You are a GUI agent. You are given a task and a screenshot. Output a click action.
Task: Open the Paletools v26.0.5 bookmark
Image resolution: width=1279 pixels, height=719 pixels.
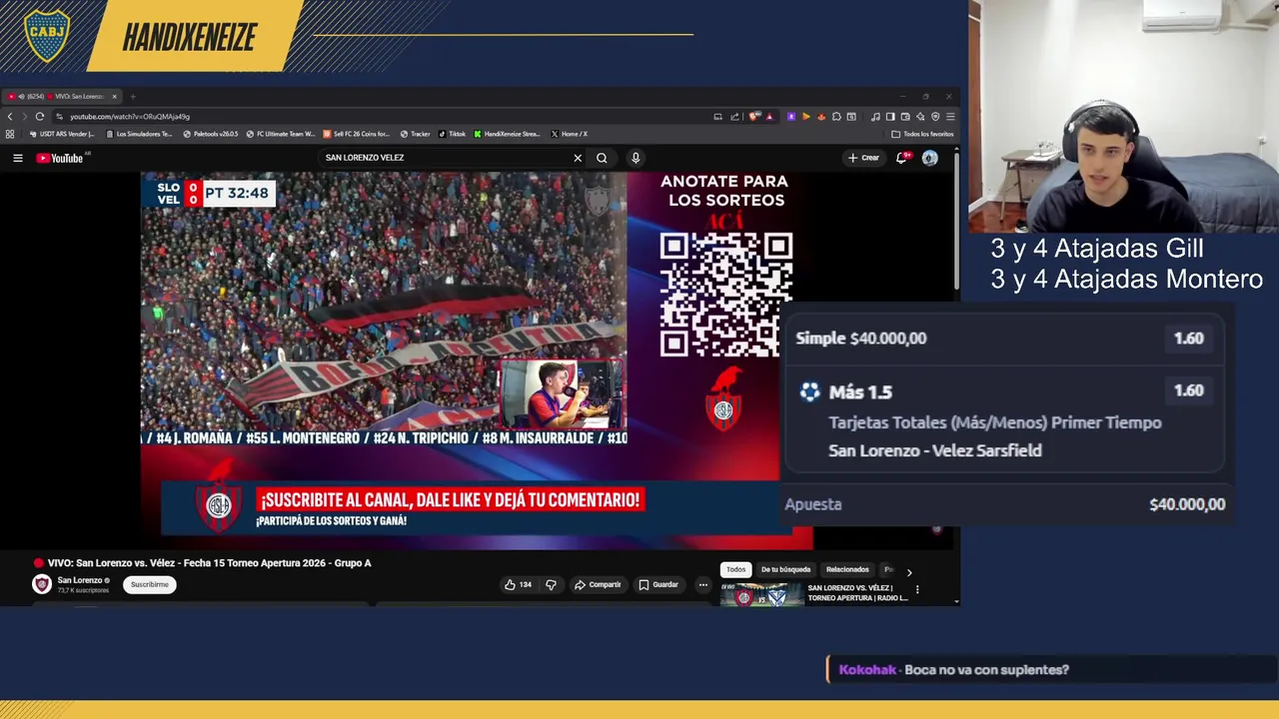point(210,134)
